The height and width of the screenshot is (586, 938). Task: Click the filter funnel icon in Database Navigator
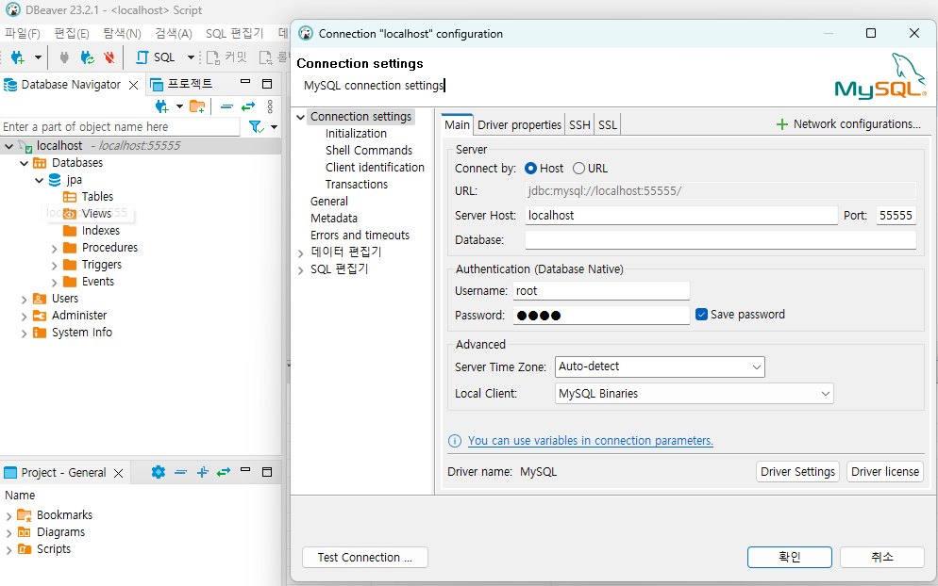click(x=256, y=126)
